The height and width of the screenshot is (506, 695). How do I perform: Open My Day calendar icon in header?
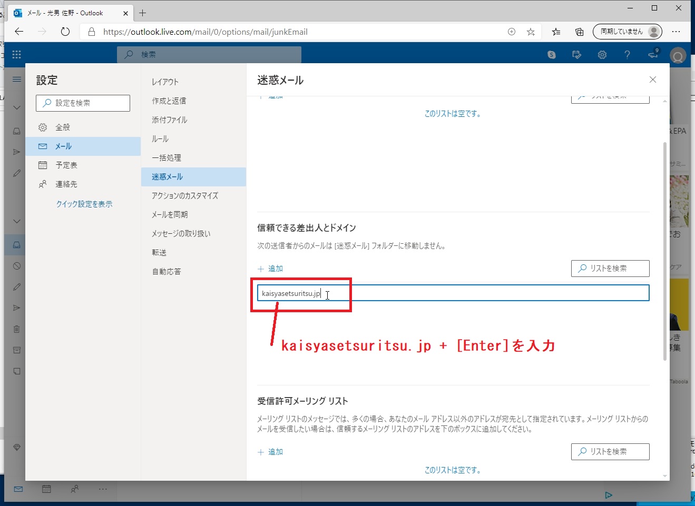click(x=576, y=54)
